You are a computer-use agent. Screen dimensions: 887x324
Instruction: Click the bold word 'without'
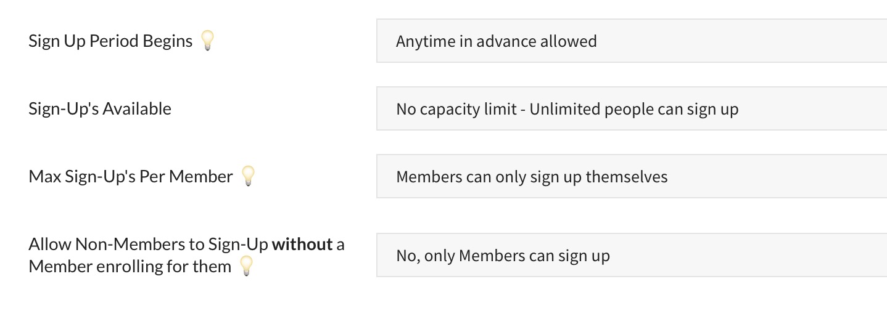(302, 245)
